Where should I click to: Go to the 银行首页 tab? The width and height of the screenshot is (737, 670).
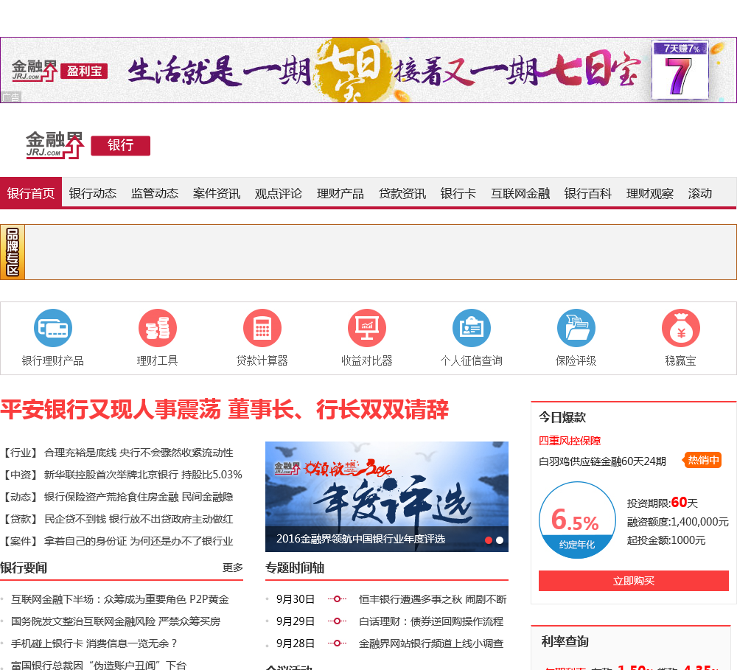[31, 193]
